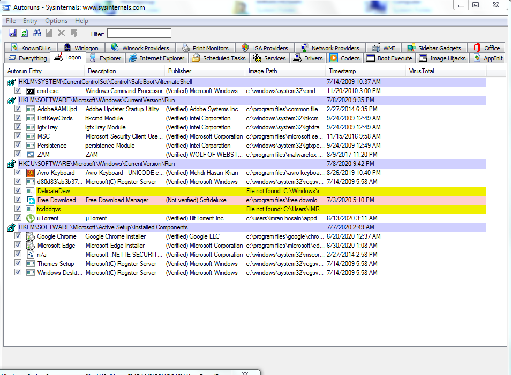Open the KnownDLLs tab

tap(31, 48)
